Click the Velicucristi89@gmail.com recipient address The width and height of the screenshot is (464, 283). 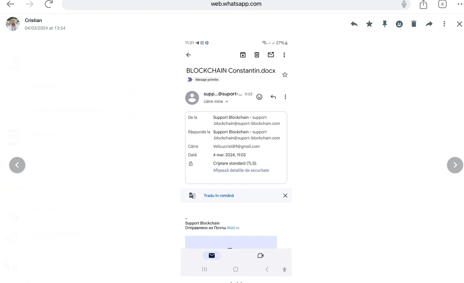(x=236, y=146)
